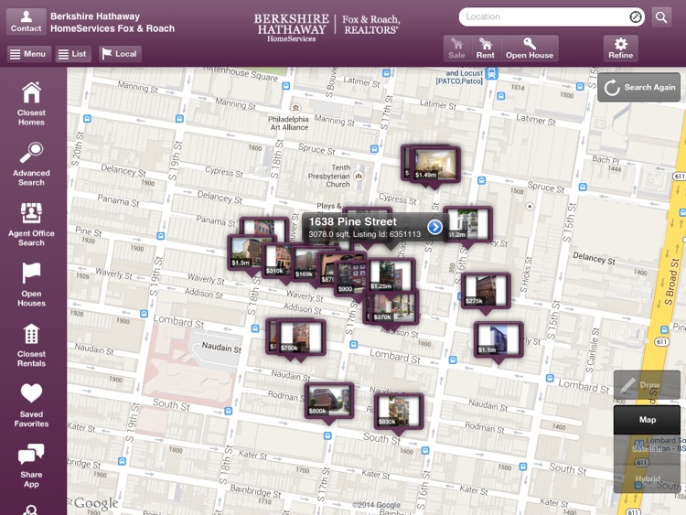This screenshot has width=686, height=515.
Task: Click bus stop icon on Lombard St near 18th
Action: tap(255, 328)
